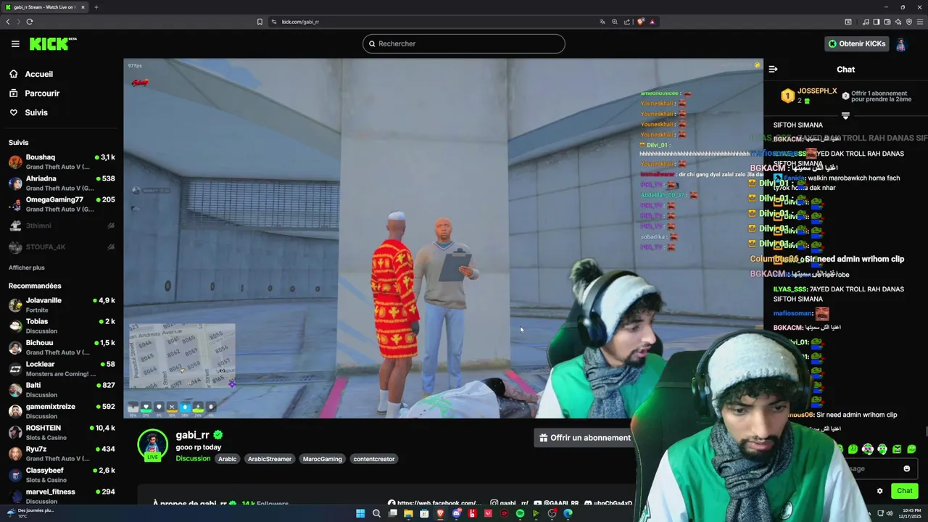Toggle the browser sidebar panel
Image resolution: width=928 pixels, height=522 pixels.
coord(876,22)
